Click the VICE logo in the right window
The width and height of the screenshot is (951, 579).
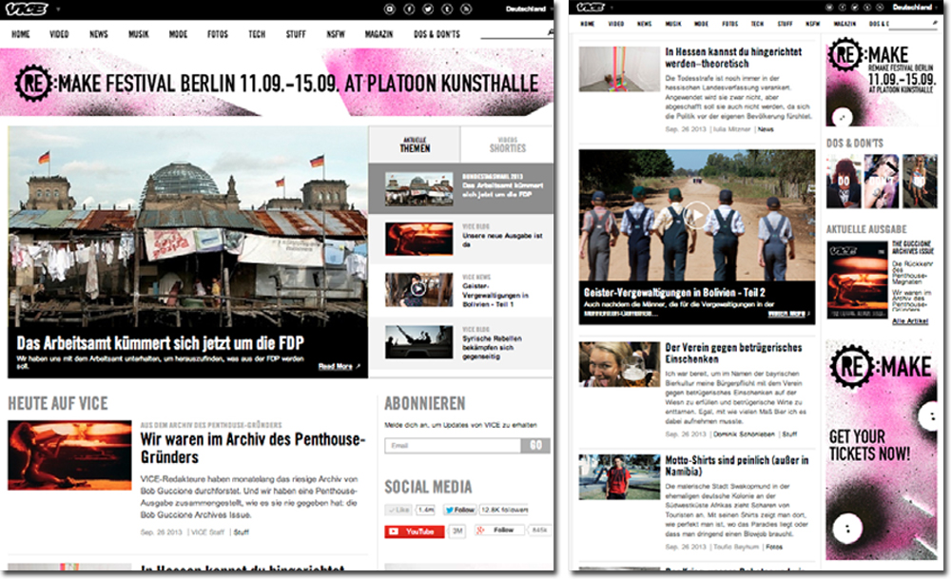pos(591,8)
